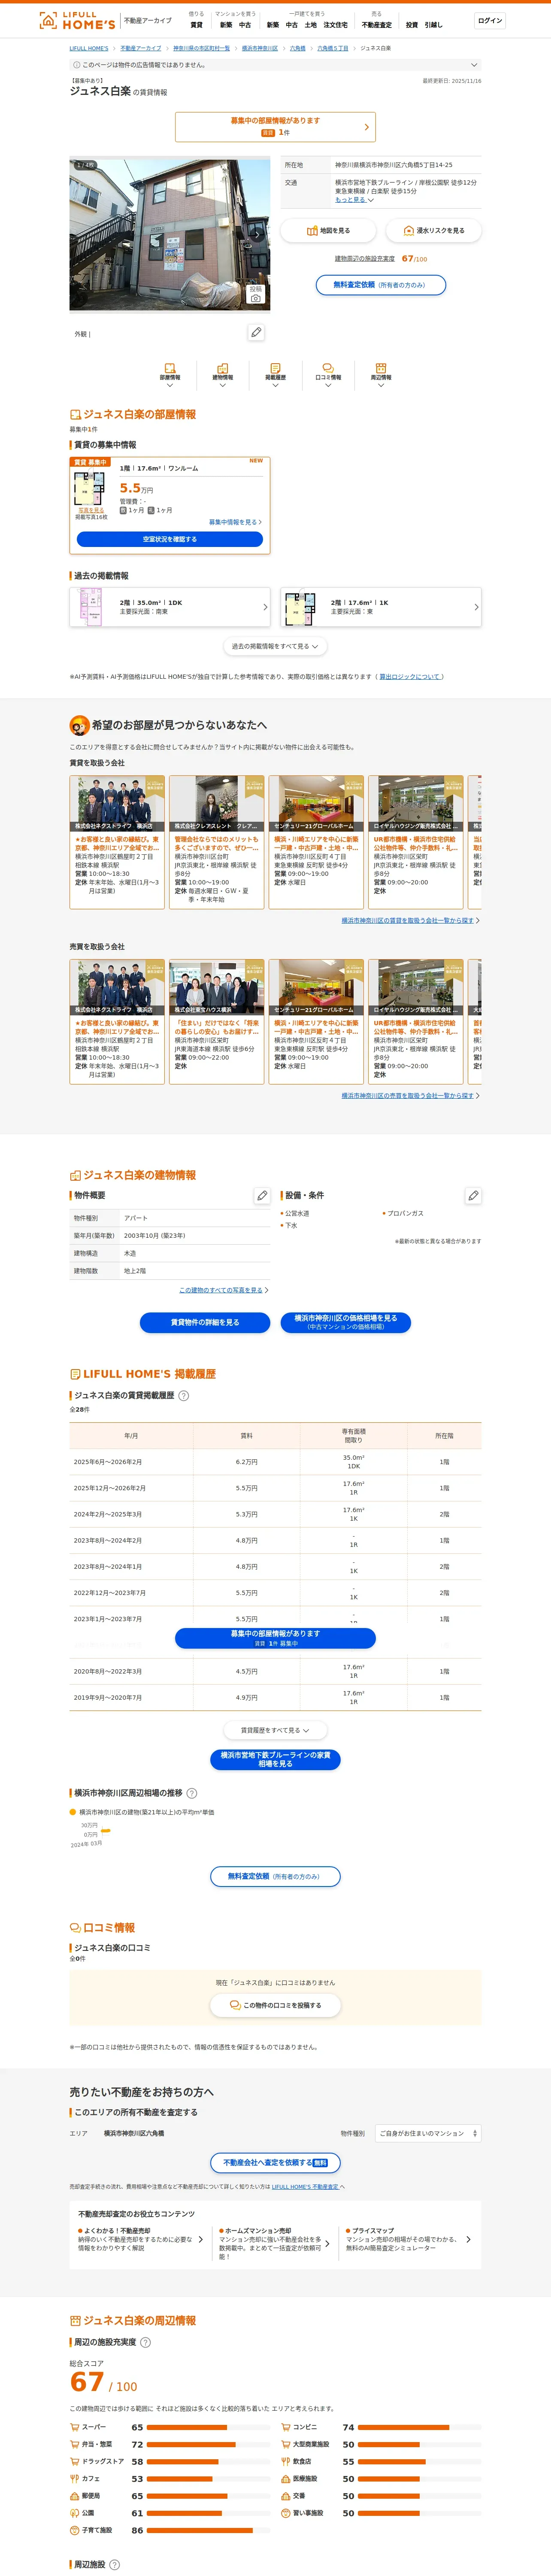Open past listing 2階 17.6m² 1K
Viewport: 551px width, 2576px height.
[381, 607]
